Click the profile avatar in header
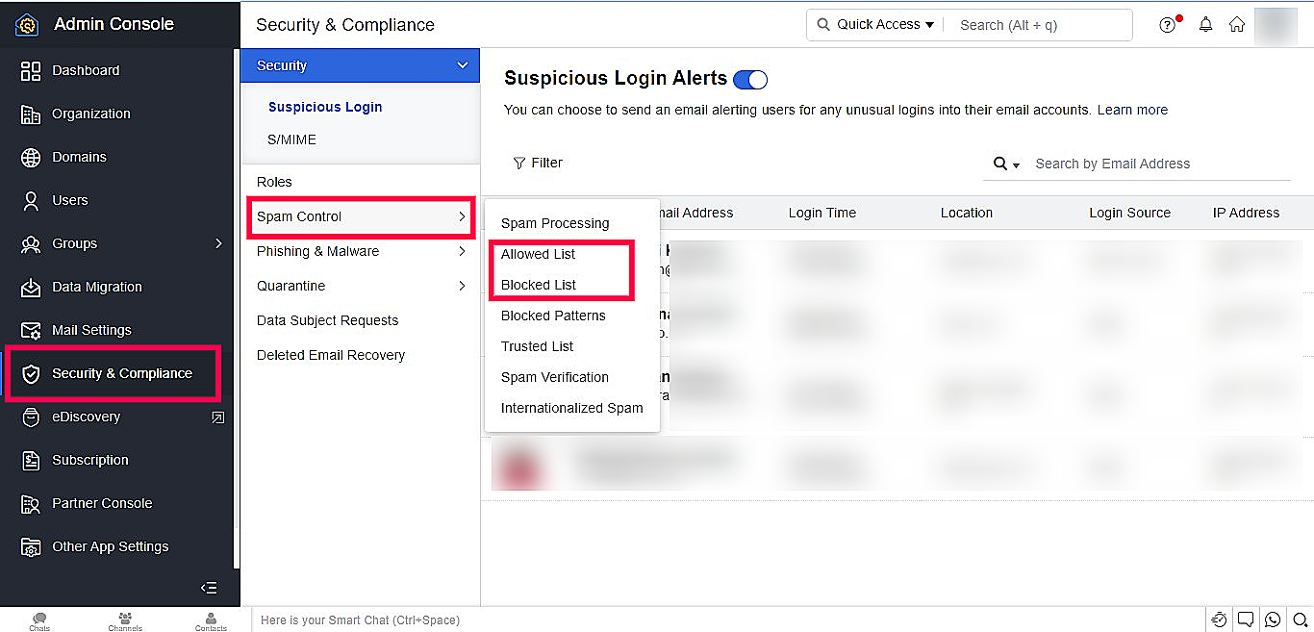1314x632 pixels. click(x=1276, y=26)
